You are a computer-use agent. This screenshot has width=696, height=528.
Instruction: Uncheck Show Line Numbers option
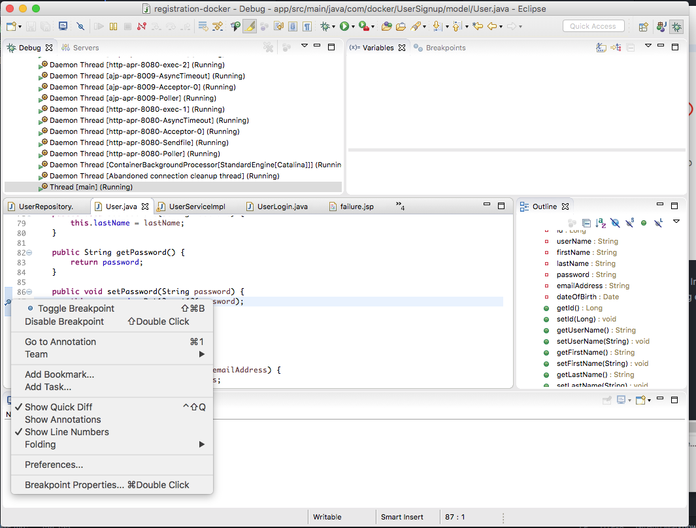coord(67,432)
